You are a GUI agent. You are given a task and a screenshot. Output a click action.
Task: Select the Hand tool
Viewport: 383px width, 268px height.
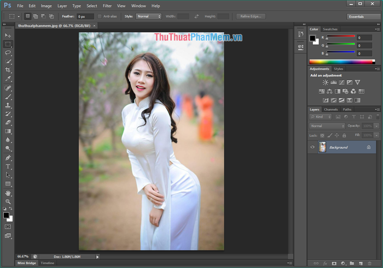(x=8, y=193)
